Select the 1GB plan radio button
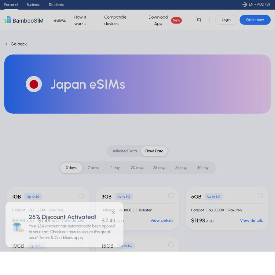275x275 pixels. click(81, 196)
